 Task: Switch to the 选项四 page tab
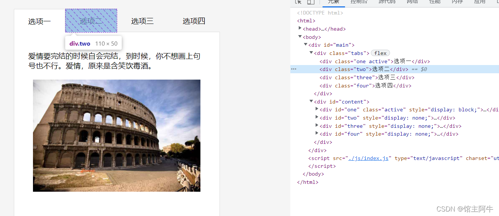coord(194,21)
